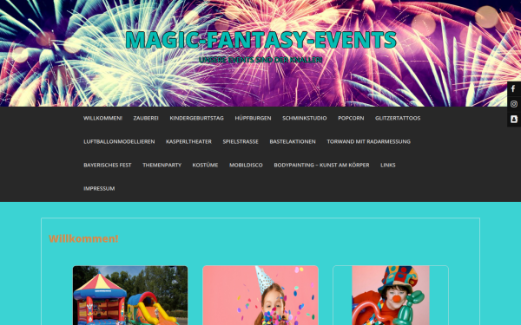Open Glitzertattoos page

point(398,118)
